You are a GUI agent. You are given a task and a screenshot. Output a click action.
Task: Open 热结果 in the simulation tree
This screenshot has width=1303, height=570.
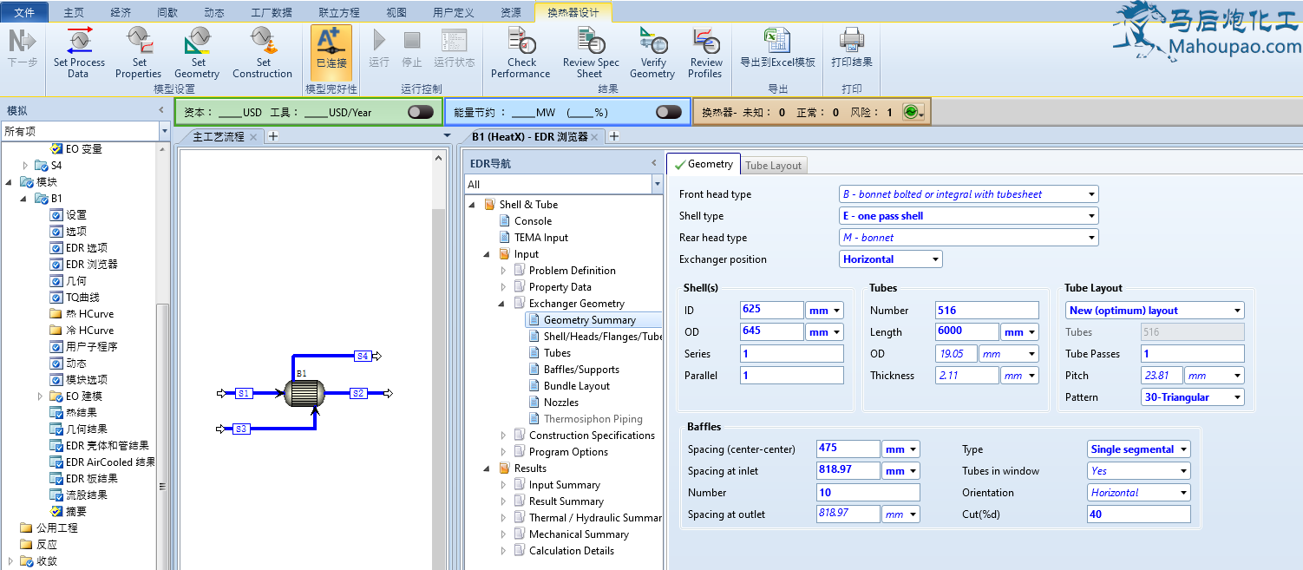(82, 413)
